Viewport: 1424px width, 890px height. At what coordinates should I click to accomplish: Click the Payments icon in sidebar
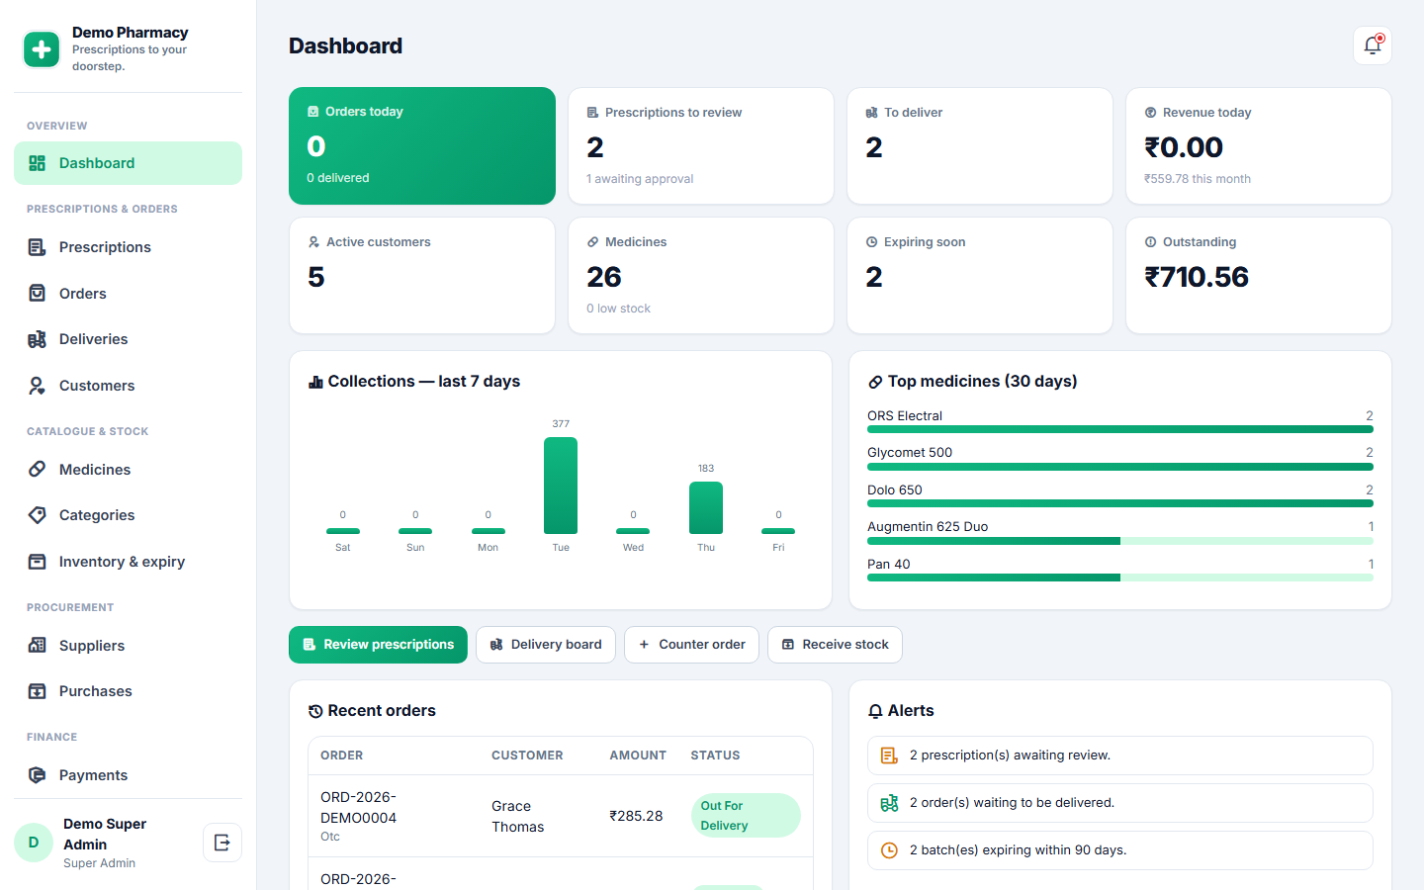(37, 775)
